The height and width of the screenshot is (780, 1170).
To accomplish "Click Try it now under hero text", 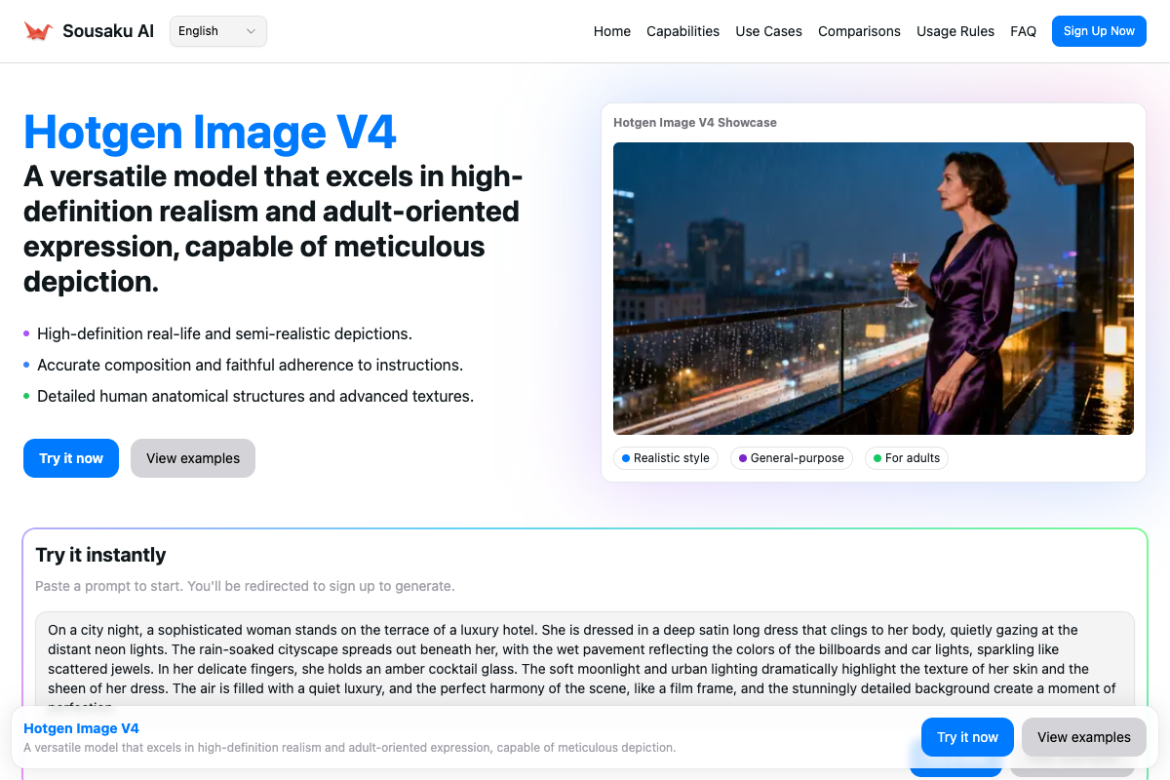I will point(71,458).
